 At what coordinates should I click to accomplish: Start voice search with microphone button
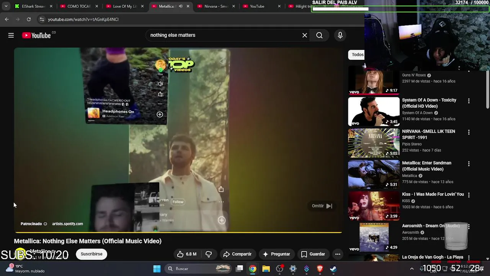pyautogui.click(x=340, y=35)
